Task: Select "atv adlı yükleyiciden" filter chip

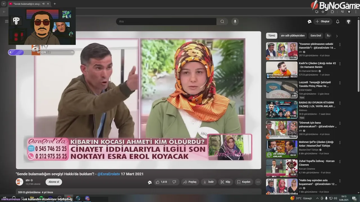Action: point(293,36)
